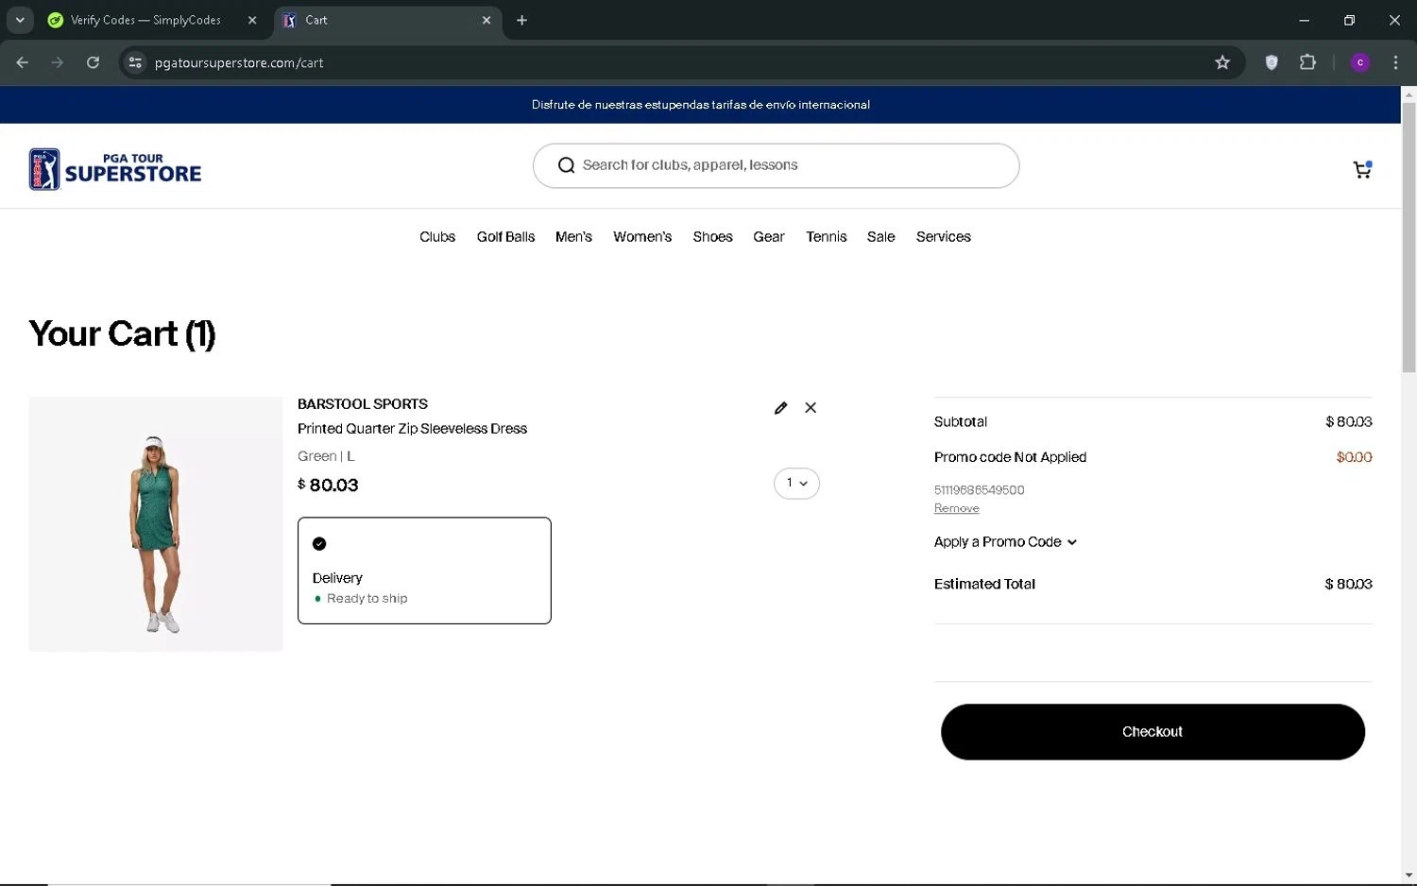Open the quantity dropdown showing 1
The image size is (1417, 886).
(x=796, y=484)
